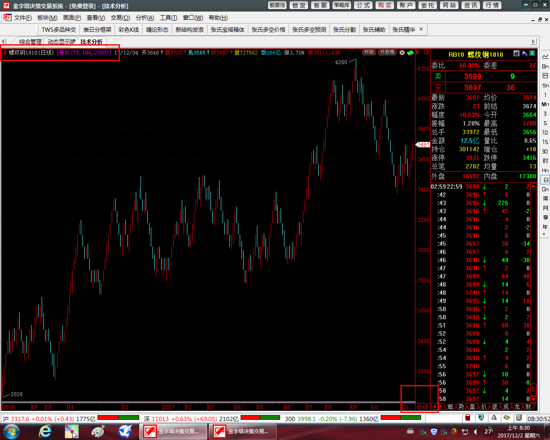Viewport: 550px width, 440px height.
Task: Click the red database icon in status bar
Action: pyautogui.click(x=468, y=418)
